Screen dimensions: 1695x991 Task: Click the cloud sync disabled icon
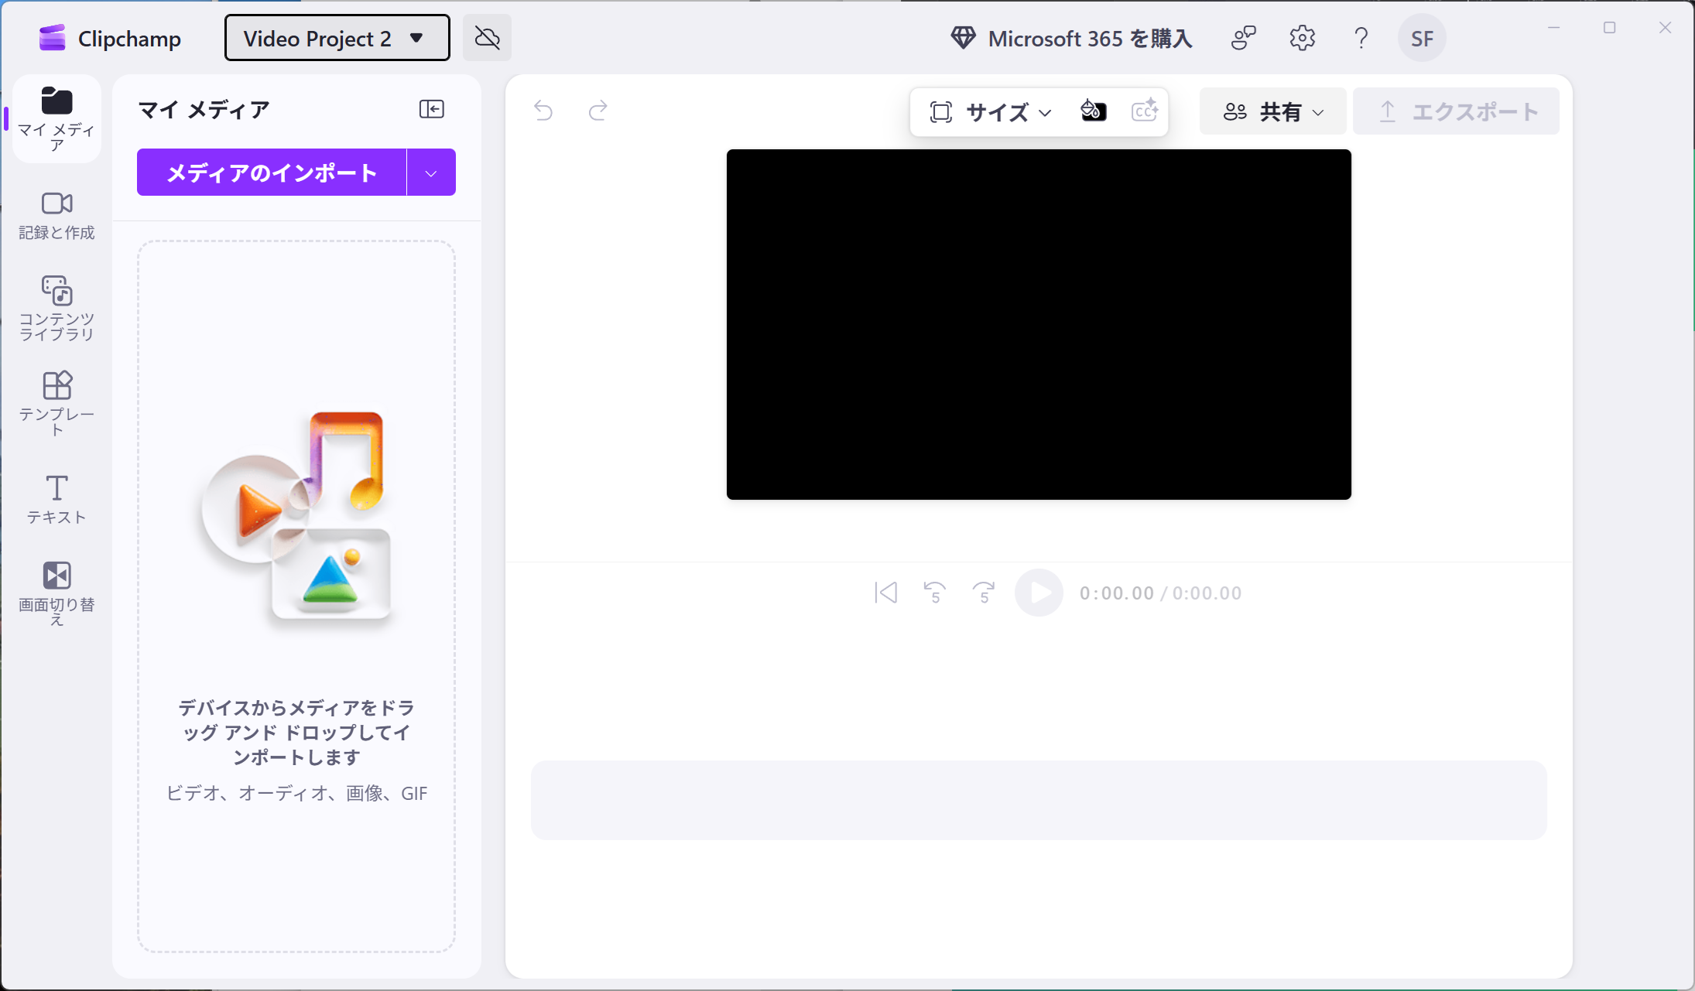pyautogui.click(x=487, y=38)
